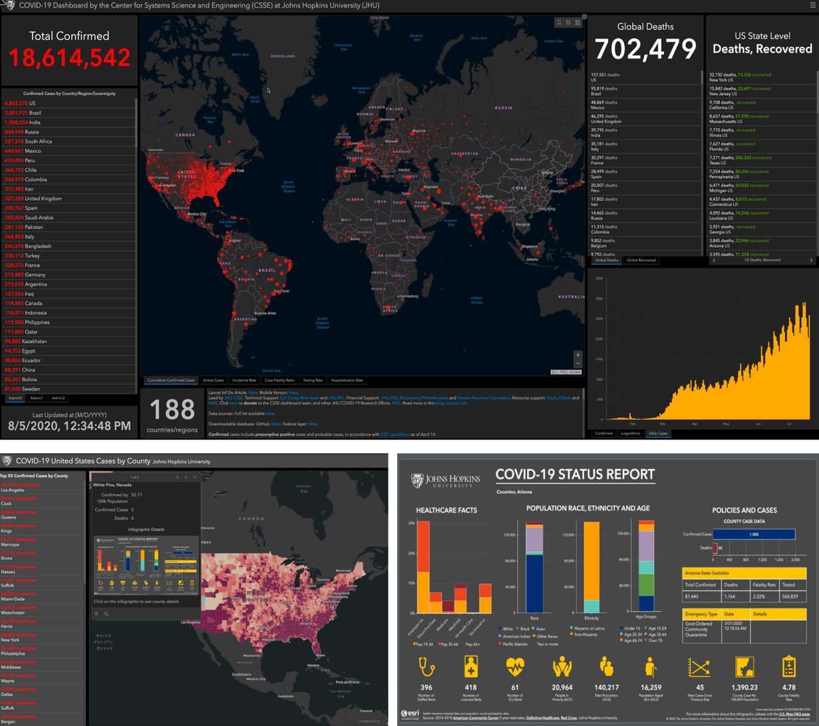Click the stethoscope Staffed Beds icon
This screenshot has height=726, width=819.
pos(426,667)
